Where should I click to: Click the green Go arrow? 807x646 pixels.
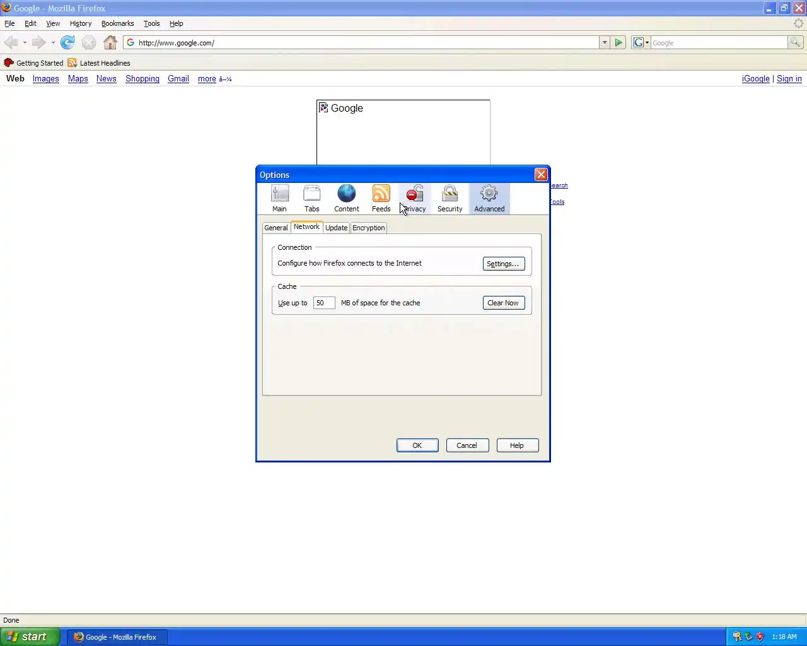(x=618, y=42)
